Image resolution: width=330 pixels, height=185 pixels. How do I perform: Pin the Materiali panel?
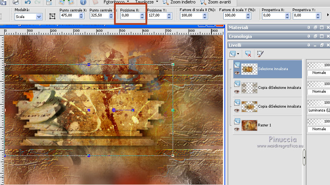(x=309, y=28)
